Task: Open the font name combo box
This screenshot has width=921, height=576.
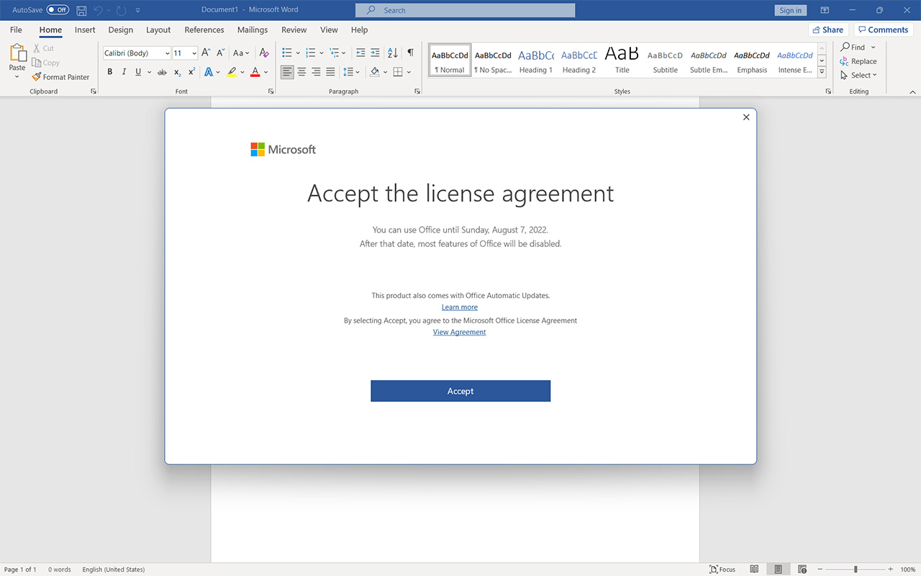Action: tap(137, 53)
